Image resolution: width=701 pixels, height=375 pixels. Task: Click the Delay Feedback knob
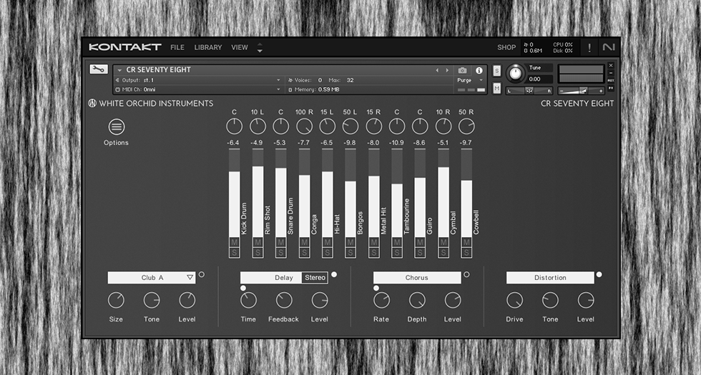click(284, 301)
